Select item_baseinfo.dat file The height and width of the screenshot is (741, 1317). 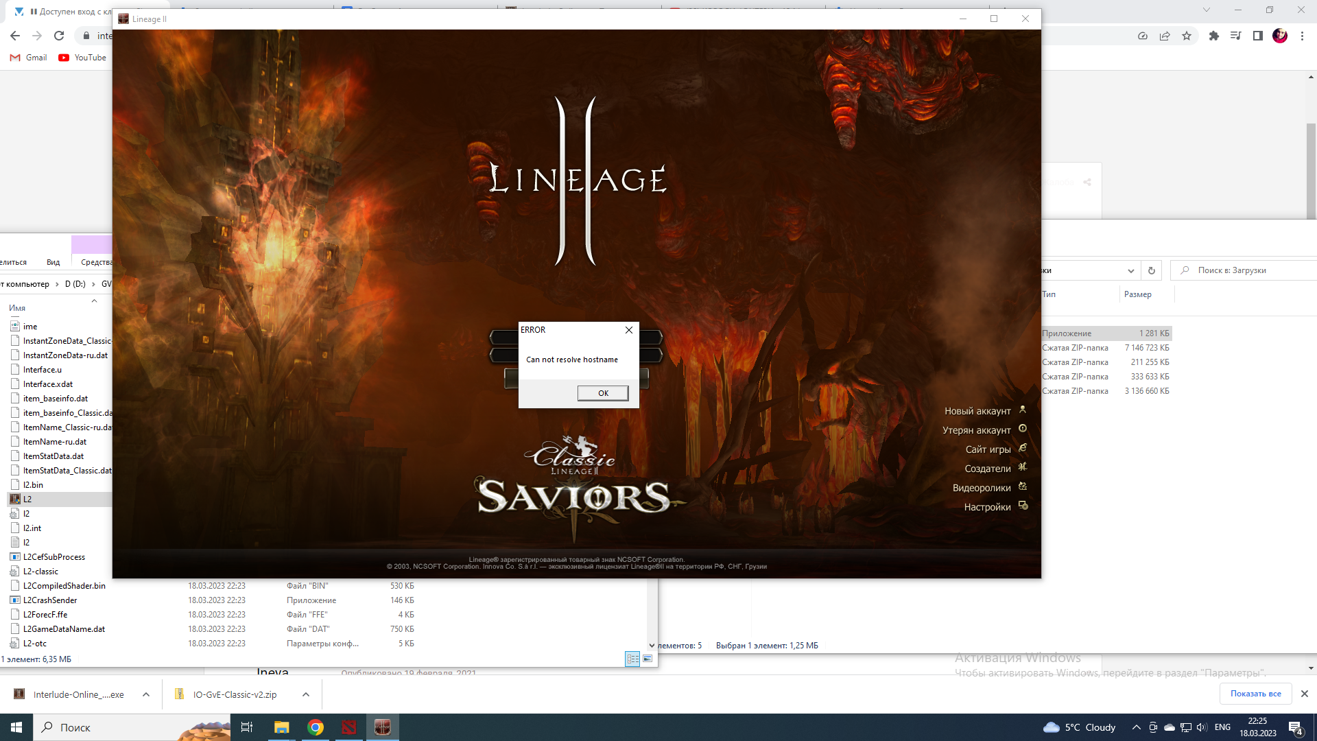55,399
